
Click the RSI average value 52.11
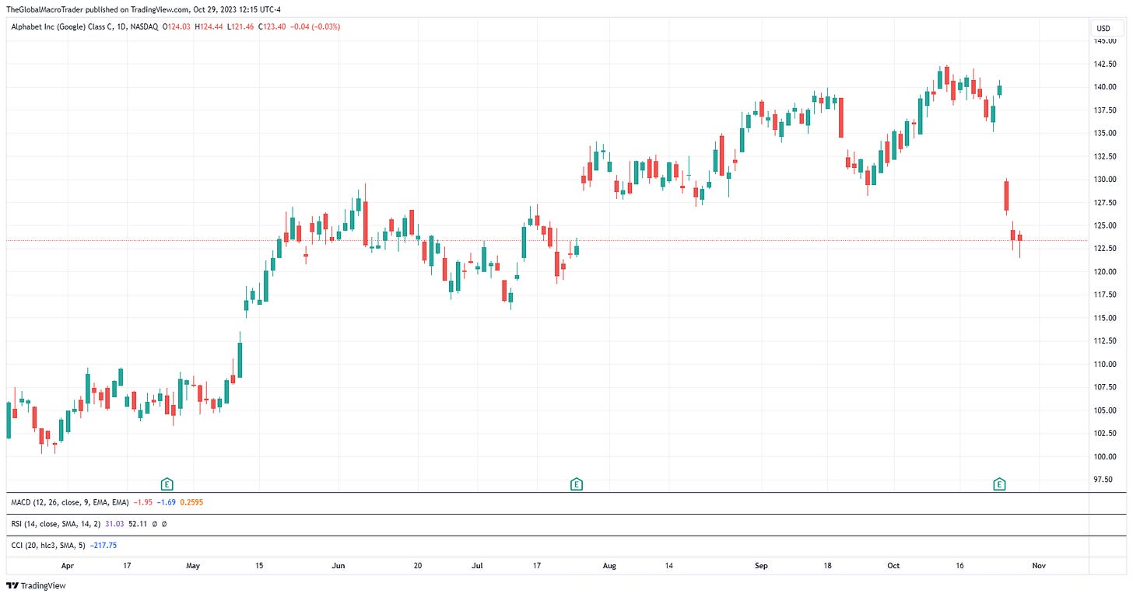click(138, 524)
